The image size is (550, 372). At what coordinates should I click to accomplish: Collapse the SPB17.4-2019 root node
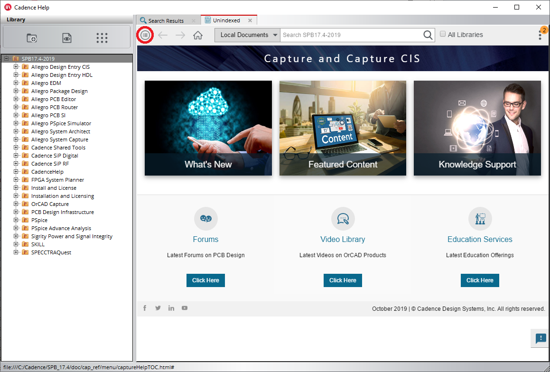(x=6, y=58)
